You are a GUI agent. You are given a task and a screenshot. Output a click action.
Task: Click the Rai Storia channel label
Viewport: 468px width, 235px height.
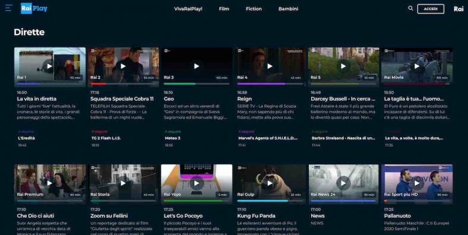[100, 194]
